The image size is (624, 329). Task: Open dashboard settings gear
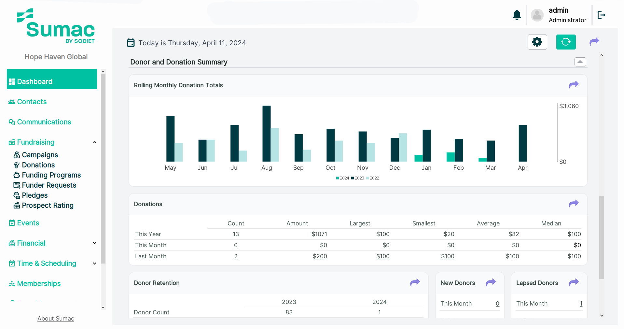click(537, 42)
